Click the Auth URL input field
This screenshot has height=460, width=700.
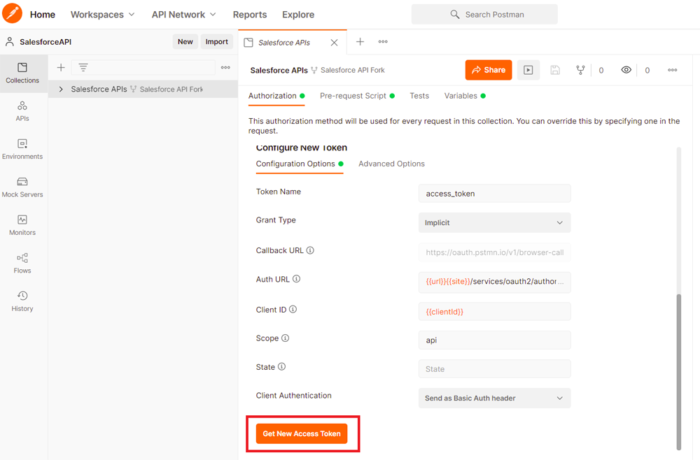point(494,282)
